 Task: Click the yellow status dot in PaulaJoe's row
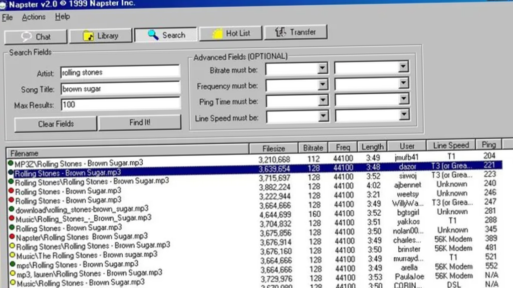[x=13, y=282]
